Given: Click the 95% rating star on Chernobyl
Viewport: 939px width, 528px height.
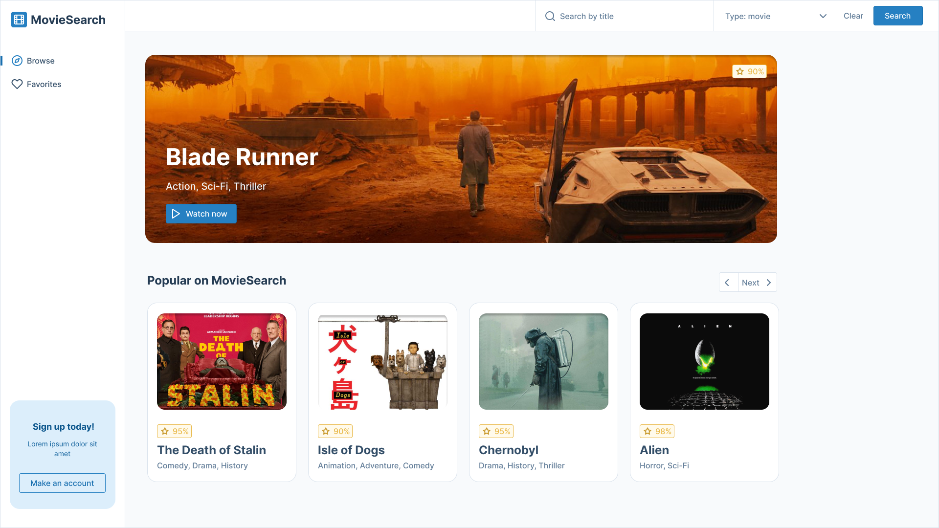Looking at the screenshot, I should click(496, 431).
